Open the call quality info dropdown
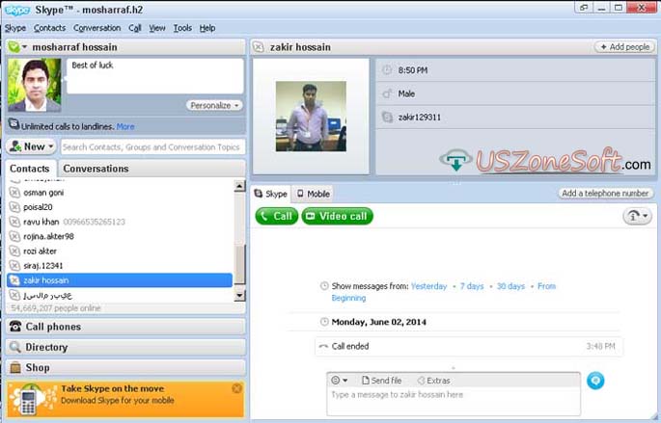 (637, 217)
